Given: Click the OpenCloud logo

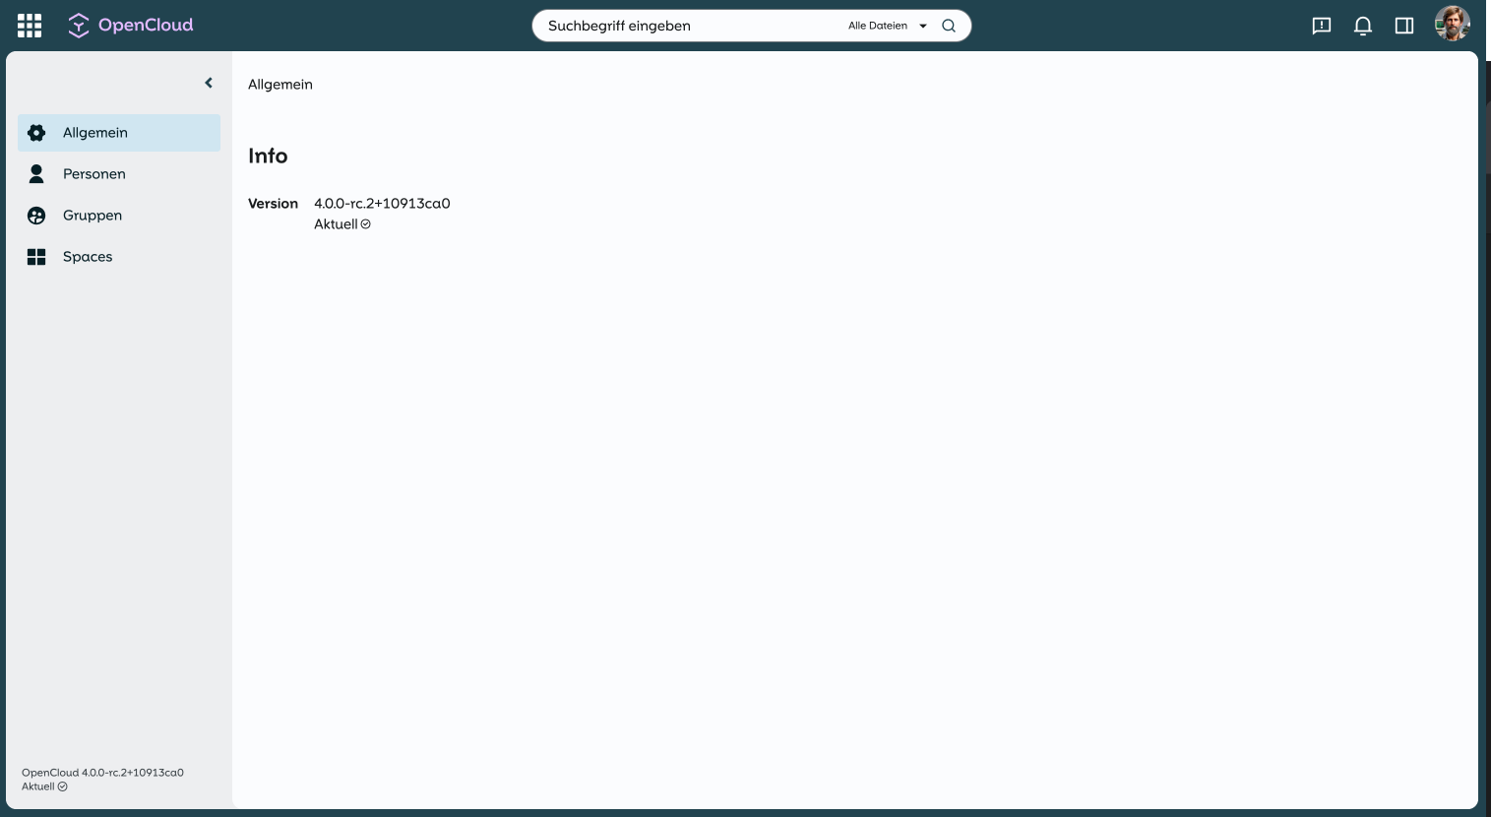Looking at the screenshot, I should coord(131,26).
